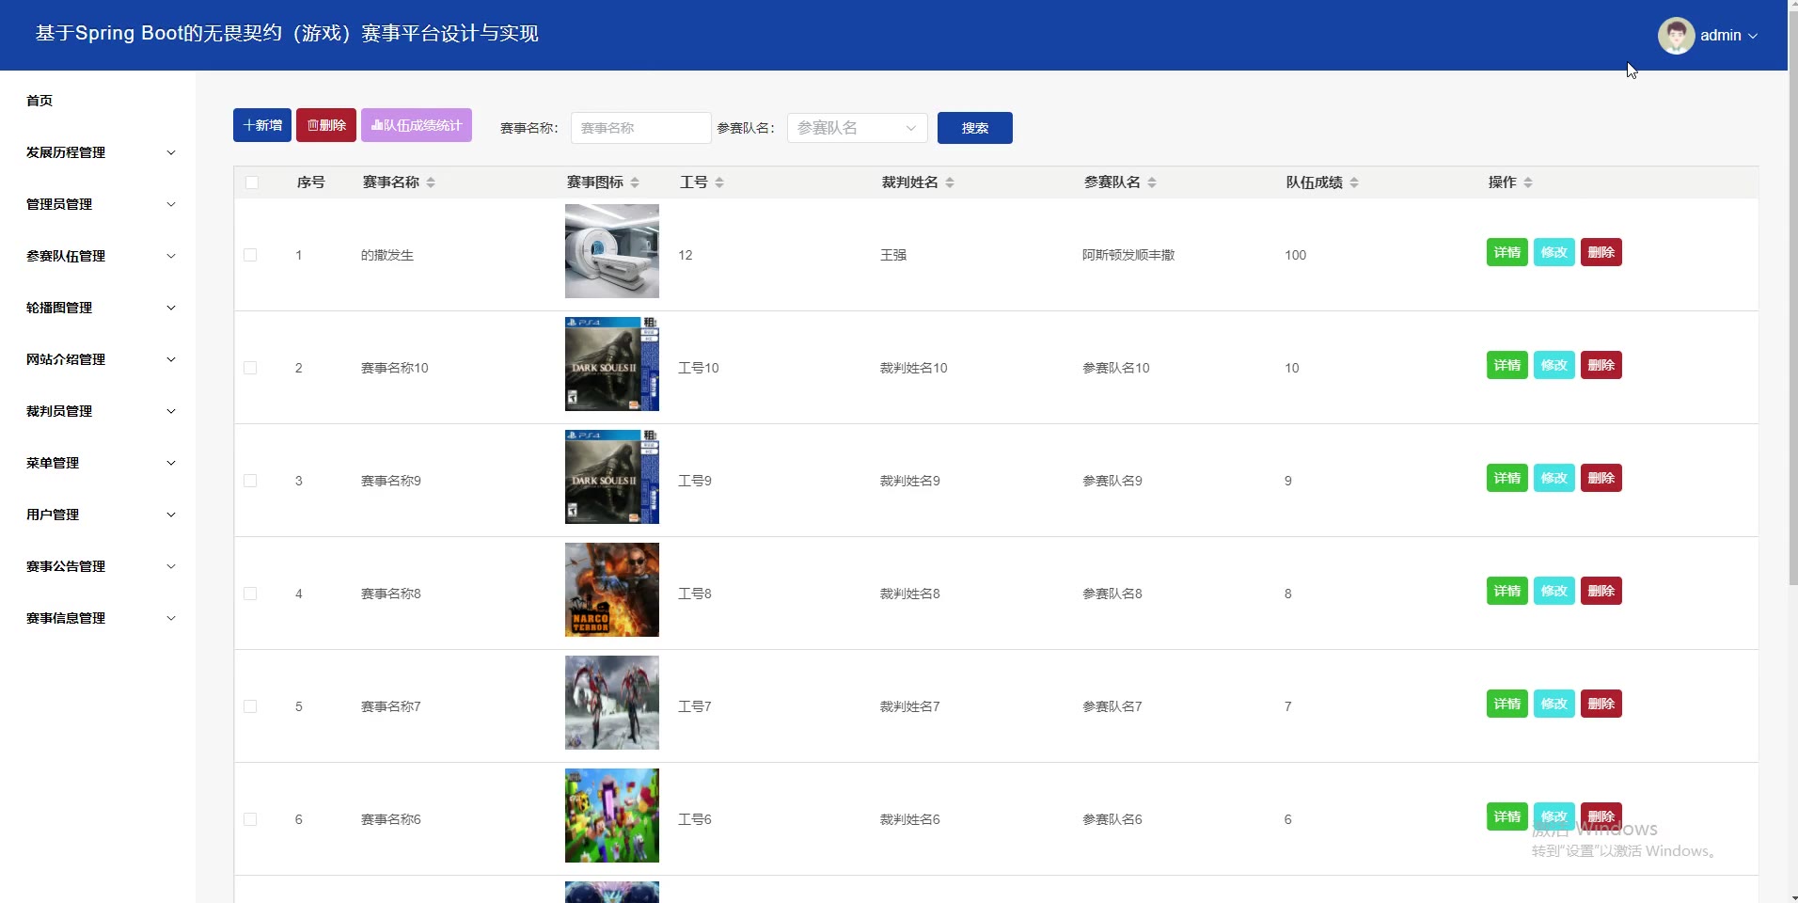Expand the 赛事信息管理 sidebar section
This screenshot has width=1798, height=903.
[x=99, y=618]
